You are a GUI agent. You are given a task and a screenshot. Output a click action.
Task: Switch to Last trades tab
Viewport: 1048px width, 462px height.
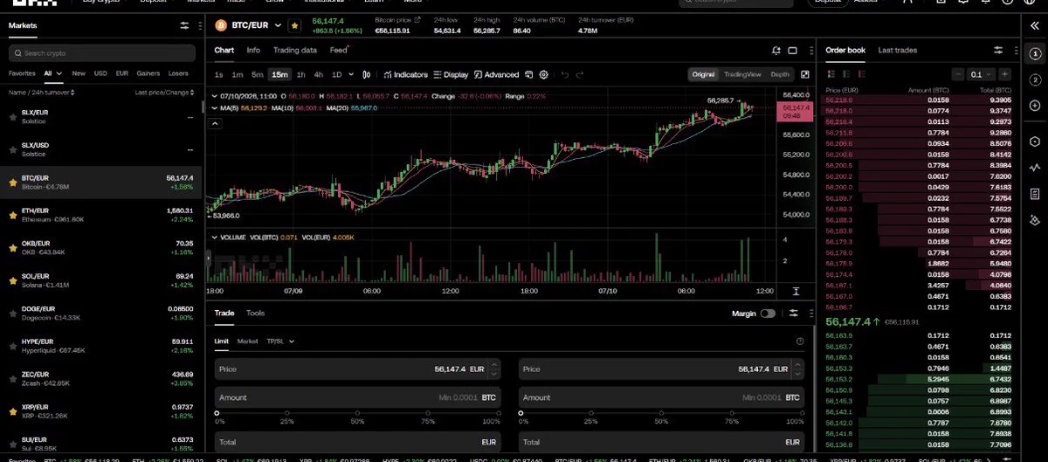(898, 51)
